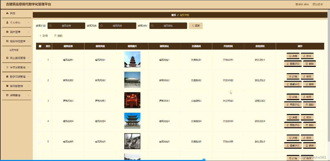Open 用户管理 via its grid icon

point(8,32)
